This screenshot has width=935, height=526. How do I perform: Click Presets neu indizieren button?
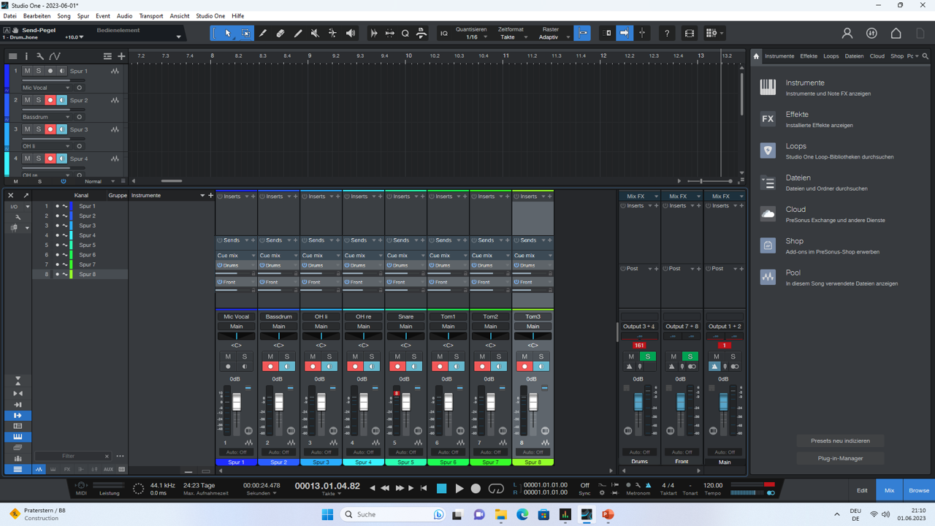tap(840, 441)
